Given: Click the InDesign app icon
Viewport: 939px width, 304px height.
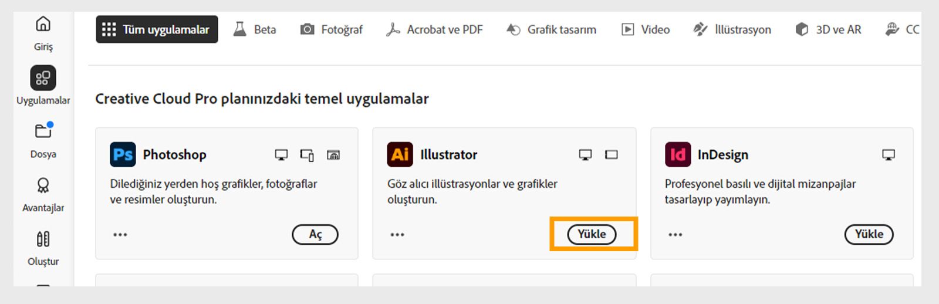Looking at the screenshot, I should click(x=678, y=154).
